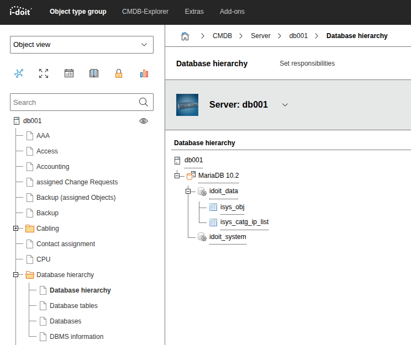Viewport: 411px width, 345px height.
Task: Open the db001 link in hierarchy
Action: click(x=193, y=160)
